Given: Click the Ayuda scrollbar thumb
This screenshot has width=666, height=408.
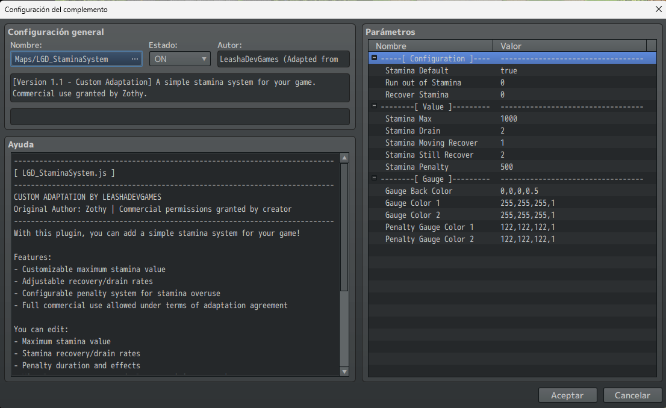Looking at the screenshot, I should (x=344, y=227).
